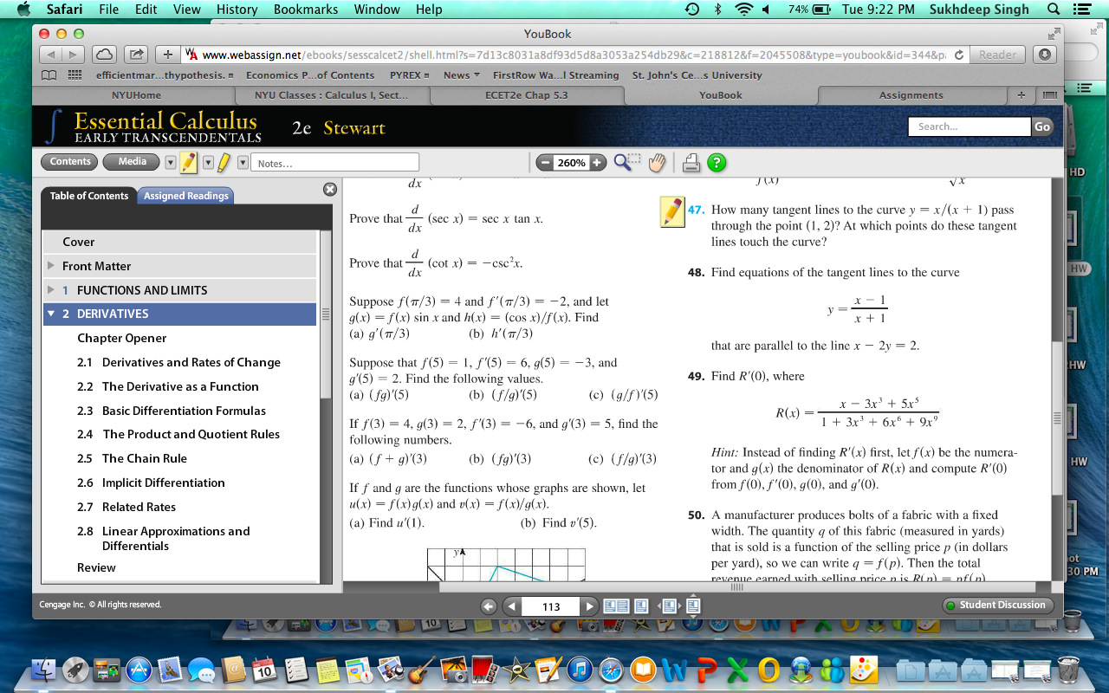Click the page number field showing 113
Screen dimensions: 1109x693
tap(551, 606)
